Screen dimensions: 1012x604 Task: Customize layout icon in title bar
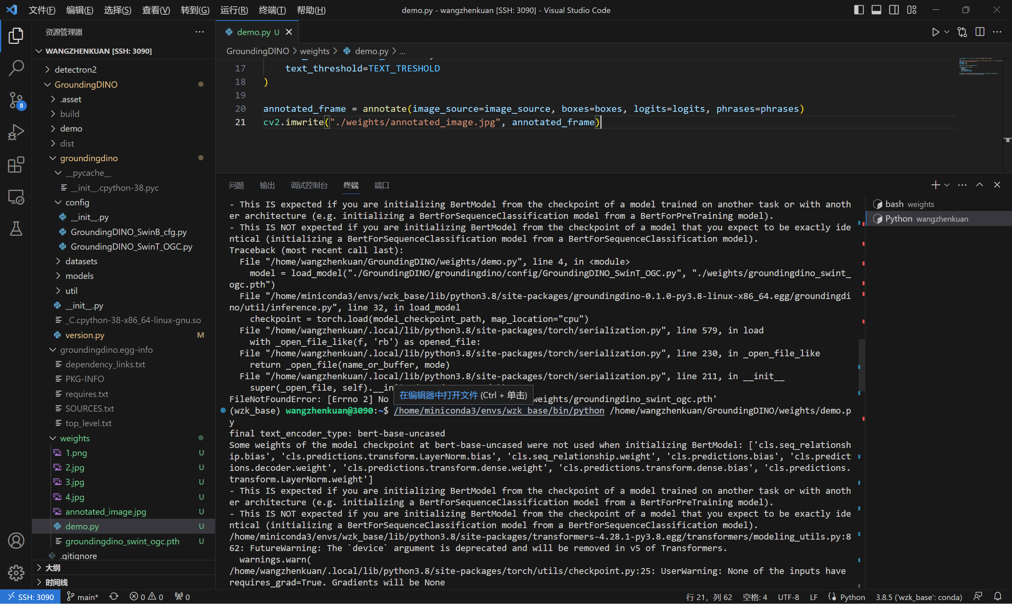912,10
